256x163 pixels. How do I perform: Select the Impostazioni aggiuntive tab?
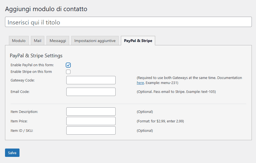coord(95,41)
